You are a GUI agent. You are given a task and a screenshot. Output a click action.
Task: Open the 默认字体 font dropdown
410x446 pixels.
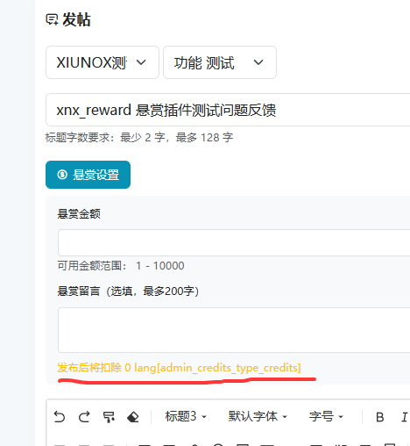pyautogui.click(x=258, y=416)
